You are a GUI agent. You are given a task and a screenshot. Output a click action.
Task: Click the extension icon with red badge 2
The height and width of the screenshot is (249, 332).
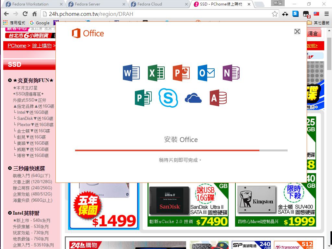(306, 14)
